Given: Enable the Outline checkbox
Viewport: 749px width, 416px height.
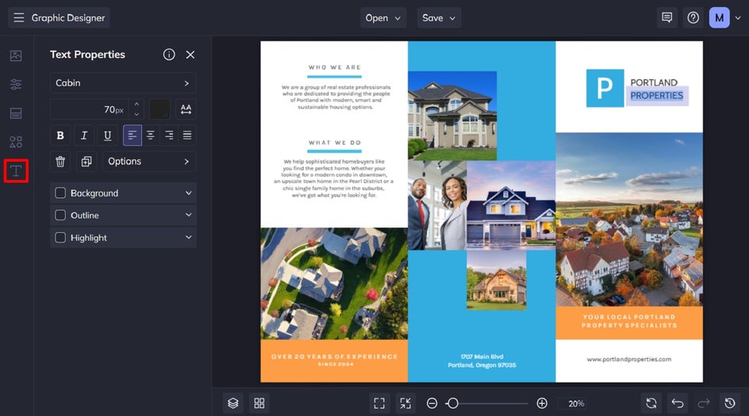Looking at the screenshot, I should (60, 216).
